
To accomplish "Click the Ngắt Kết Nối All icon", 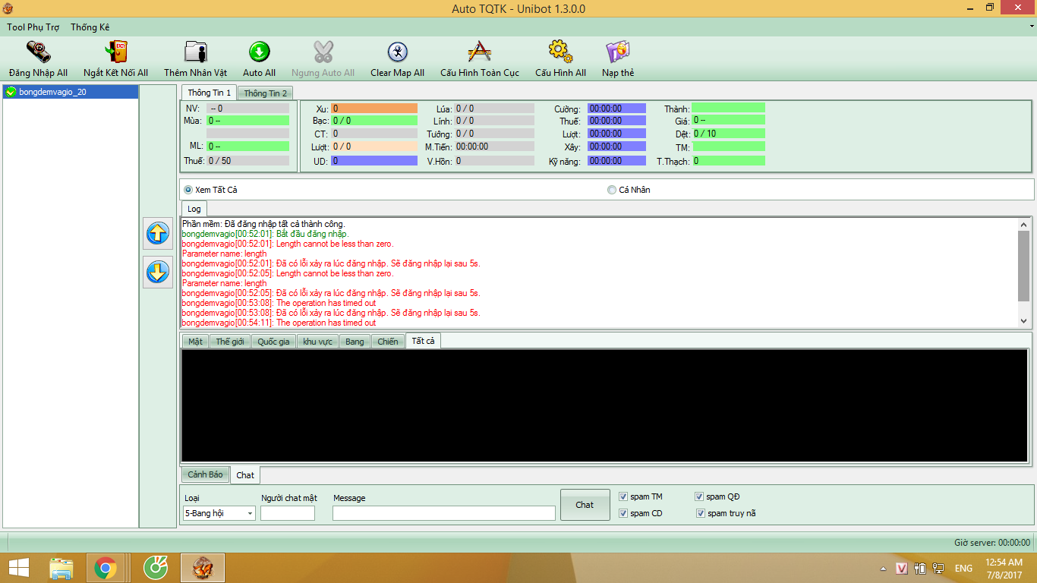I will (x=115, y=52).
